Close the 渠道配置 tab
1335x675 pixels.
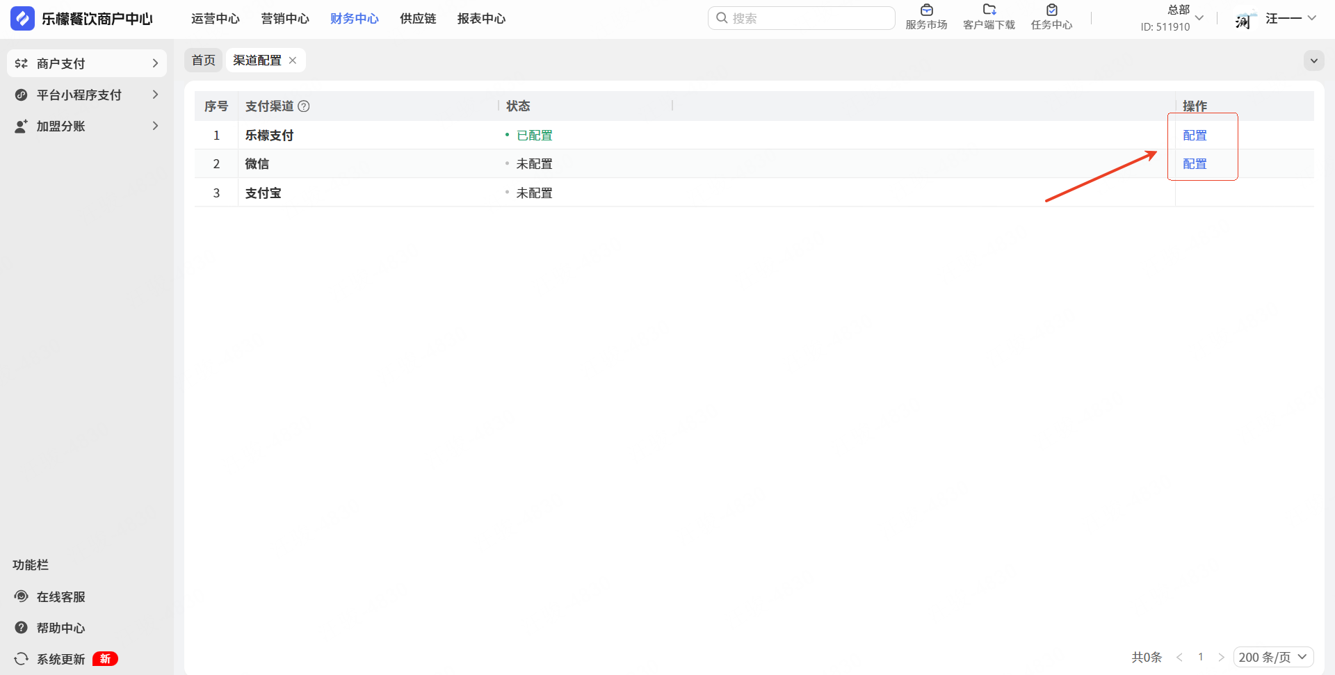click(293, 60)
